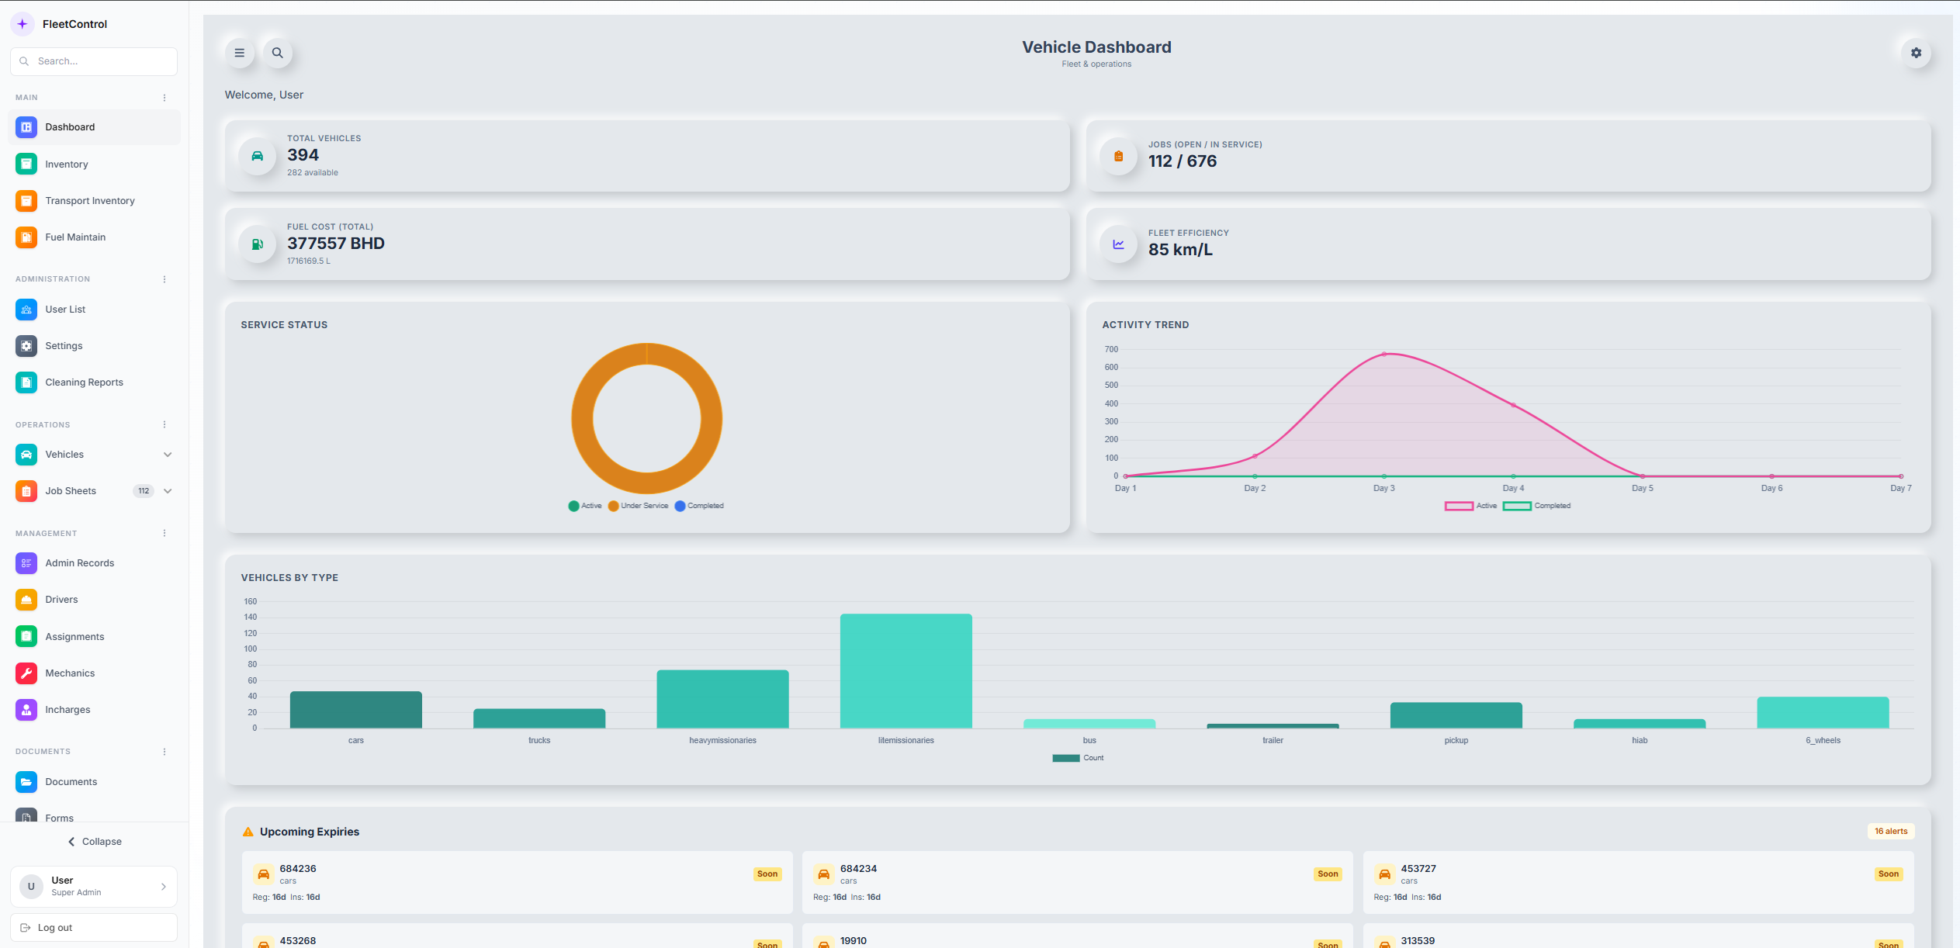Click the Jobs clipboard card icon
1960x948 pixels.
tap(1119, 156)
